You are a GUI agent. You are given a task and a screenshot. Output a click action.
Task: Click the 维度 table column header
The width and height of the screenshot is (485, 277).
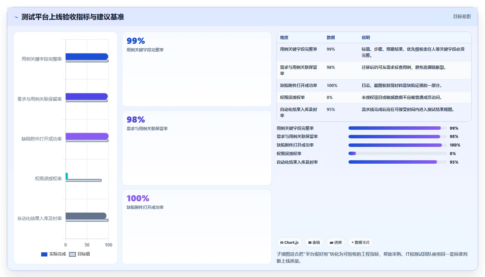click(284, 38)
